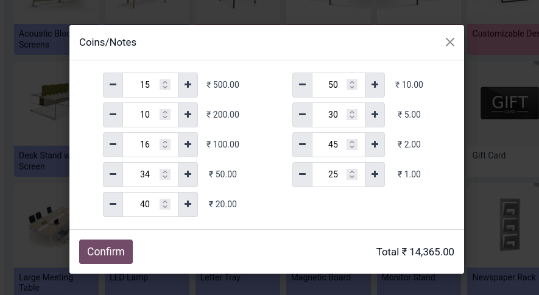The image size is (539, 295).
Task: Add one ₹ 100.00 note using plus icon
Action: pyautogui.click(x=188, y=144)
